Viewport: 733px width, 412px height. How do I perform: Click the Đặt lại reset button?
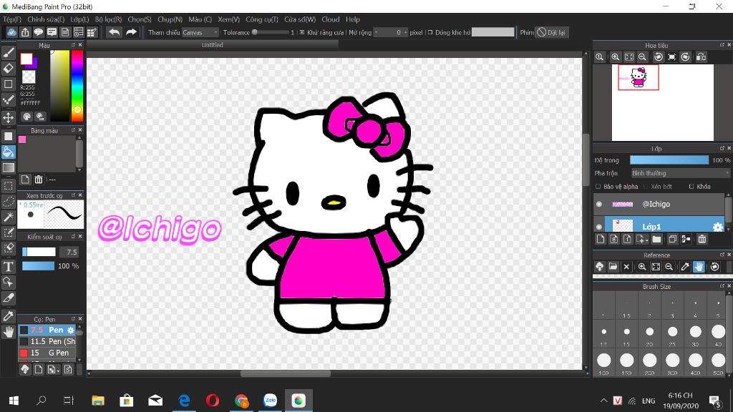click(x=551, y=32)
